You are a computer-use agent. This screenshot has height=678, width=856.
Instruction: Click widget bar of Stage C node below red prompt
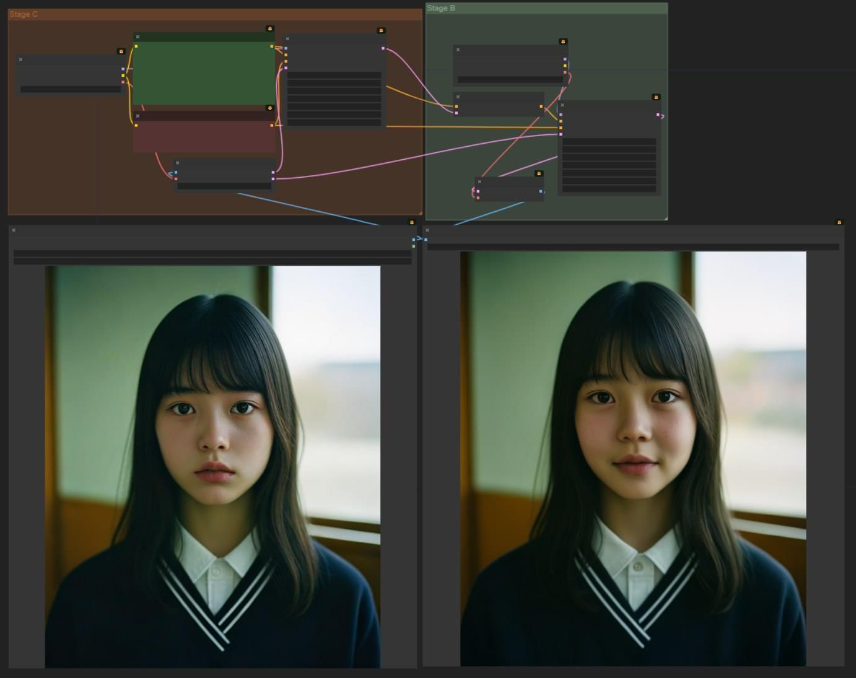tap(224, 186)
